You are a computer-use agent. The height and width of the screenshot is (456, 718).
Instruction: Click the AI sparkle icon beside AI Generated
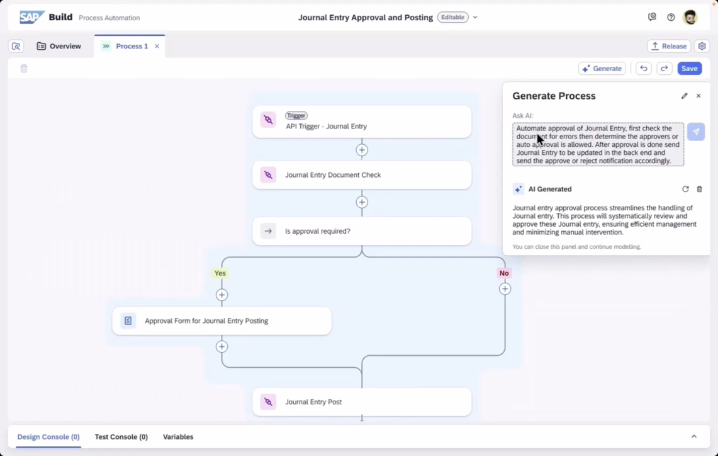pos(519,189)
